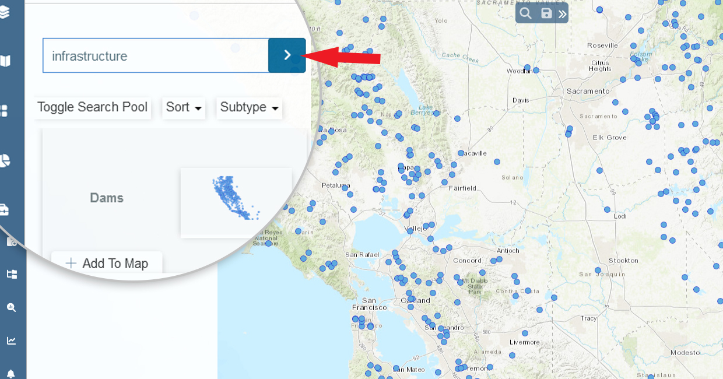Click the hierarchy tree icon in sidebar
Viewport: 723px width, 379px height.
pos(12,274)
